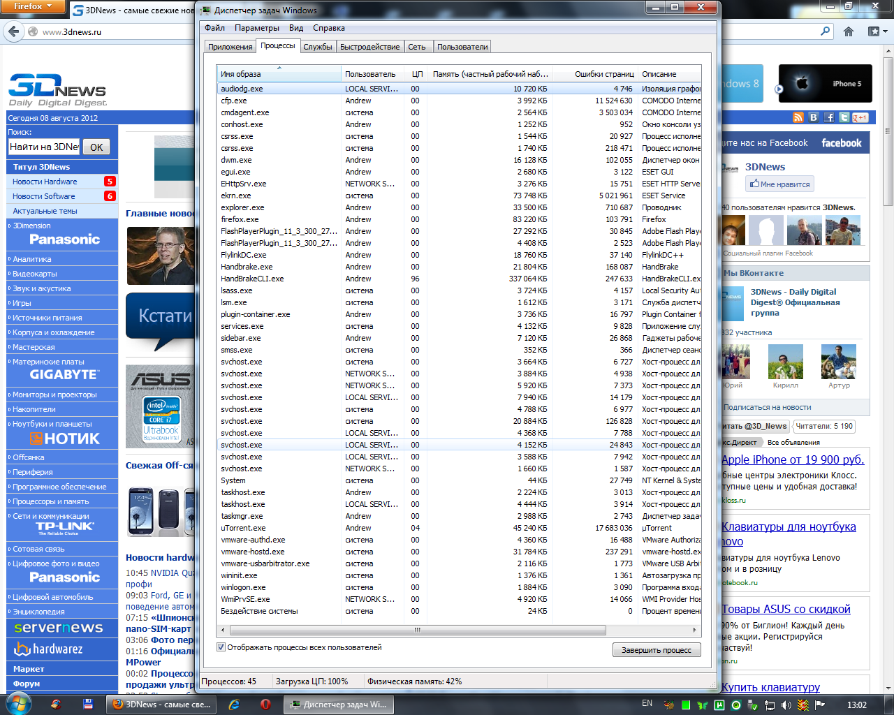Viewport: 894px width, 715px height.
Task: Open the 'Новости Hardware' sidebar link
Action: [x=45, y=182]
